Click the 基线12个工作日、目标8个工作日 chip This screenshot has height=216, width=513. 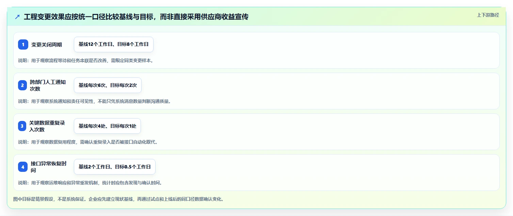point(114,44)
